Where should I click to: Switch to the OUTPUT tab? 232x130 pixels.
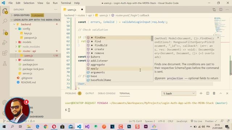coord(90,93)
